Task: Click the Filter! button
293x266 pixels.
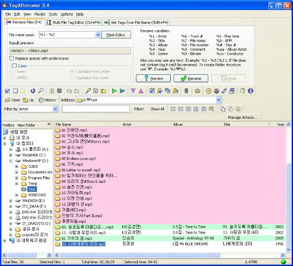Action: (139, 109)
